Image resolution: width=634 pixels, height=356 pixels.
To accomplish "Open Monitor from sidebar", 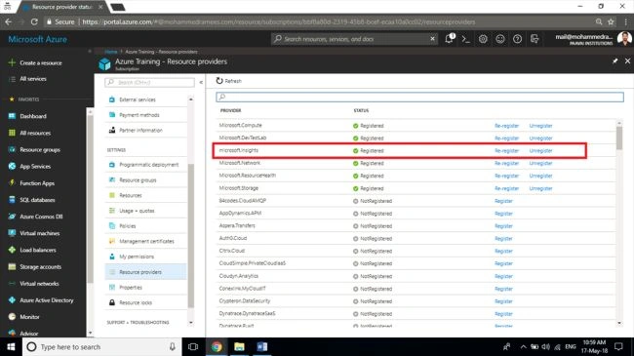I will (x=29, y=317).
